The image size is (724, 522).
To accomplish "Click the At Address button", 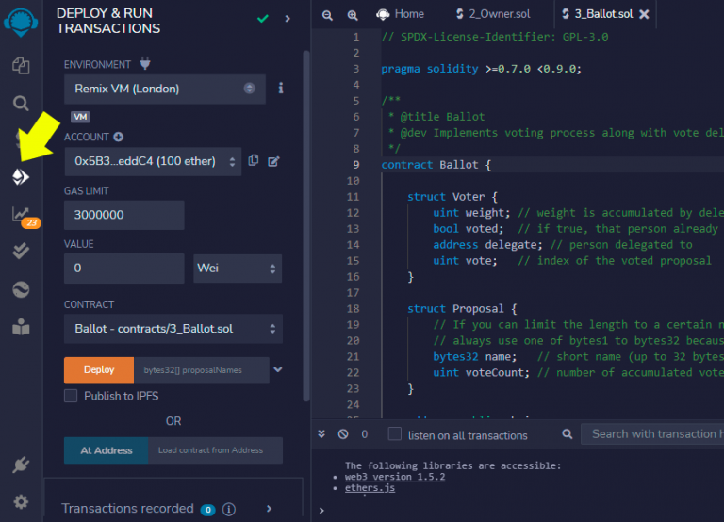I will (x=106, y=450).
